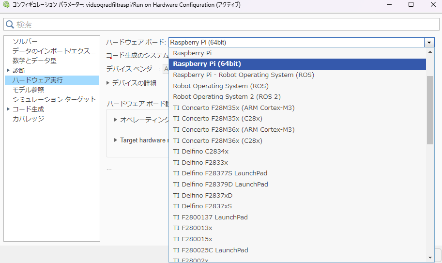Pick Robot Operating System 2 (ROS 2)
The height and width of the screenshot is (263, 442).
coord(297,97)
